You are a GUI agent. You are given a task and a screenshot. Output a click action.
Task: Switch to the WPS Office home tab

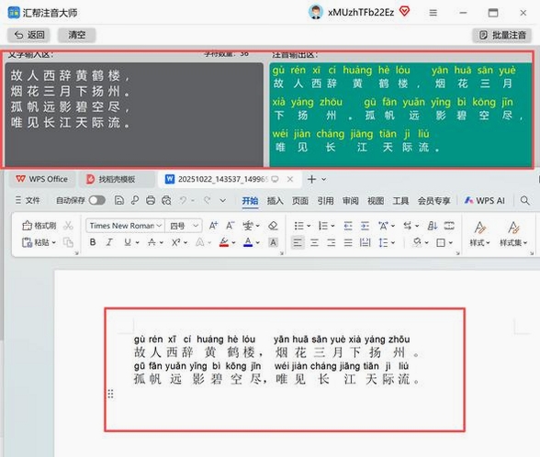point(42,179)
